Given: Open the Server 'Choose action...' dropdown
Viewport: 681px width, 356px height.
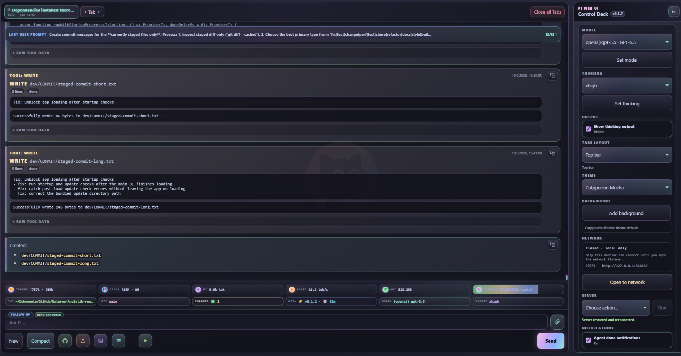Looking at the screenshot, I should pyautogui.click(x=616, y=308).
